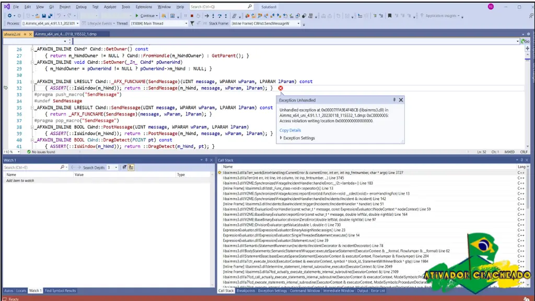This screenshot has height=301, width=535.
Task: Open the File menu
Action: pyautogui.click(x=16, y=6)
